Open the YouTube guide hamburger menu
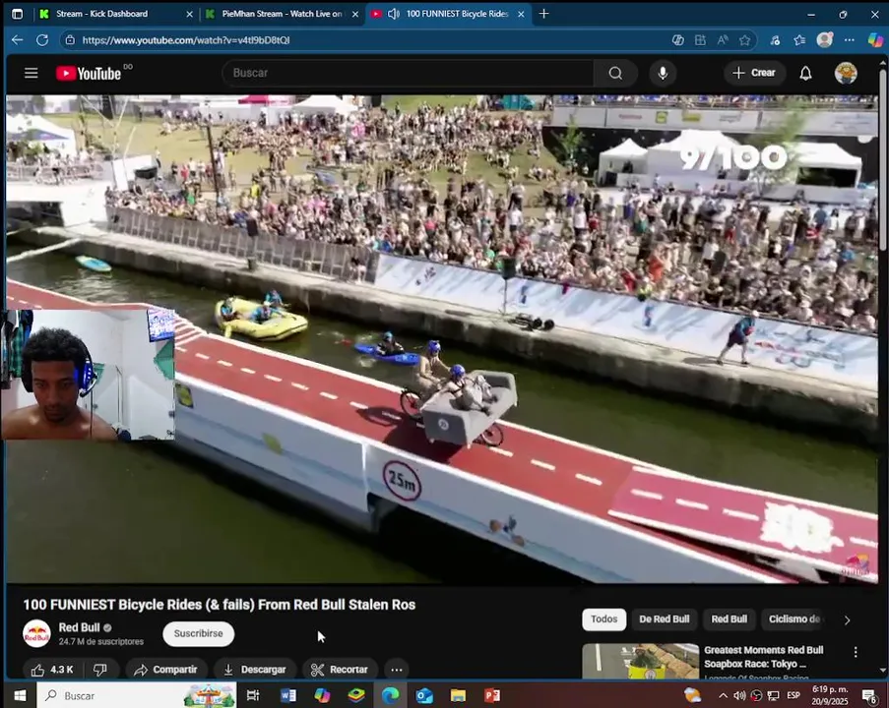Viewport: 889px width, 708px height. click(32, 73)
